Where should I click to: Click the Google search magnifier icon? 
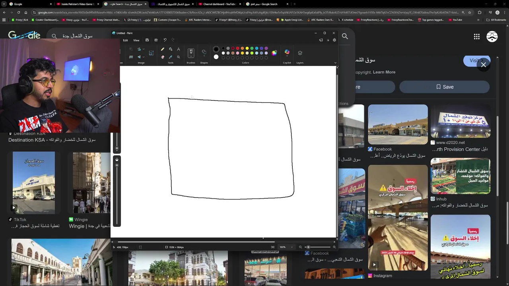pyautogui.click(x=345, y=37)
